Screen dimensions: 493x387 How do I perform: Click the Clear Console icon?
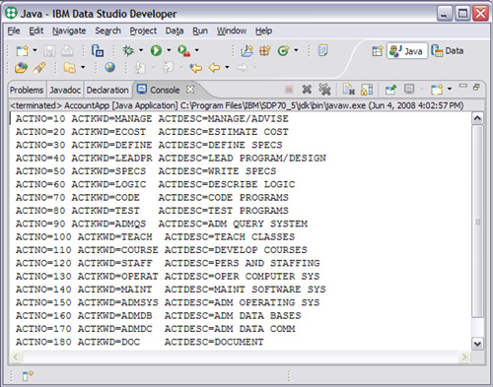[x=348, y=90]
